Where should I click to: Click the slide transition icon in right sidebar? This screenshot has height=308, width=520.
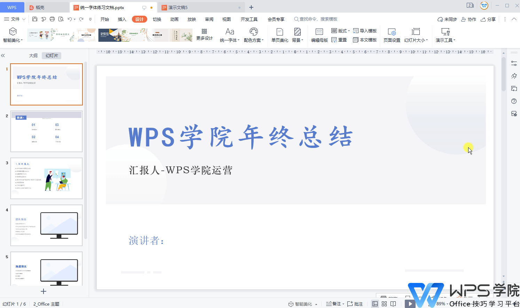(x=514, y=89)
